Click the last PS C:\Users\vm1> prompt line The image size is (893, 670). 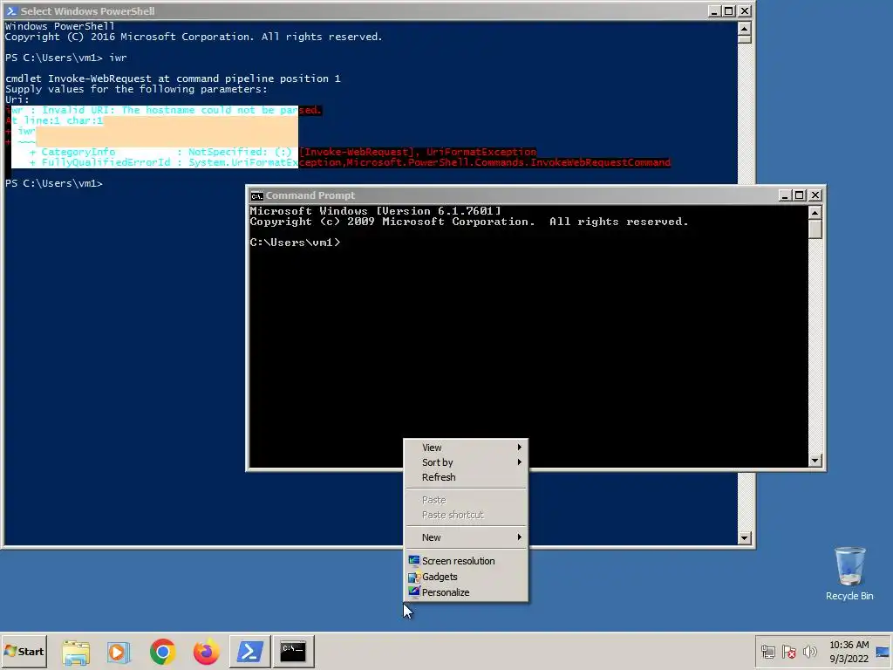pos(54,183)
